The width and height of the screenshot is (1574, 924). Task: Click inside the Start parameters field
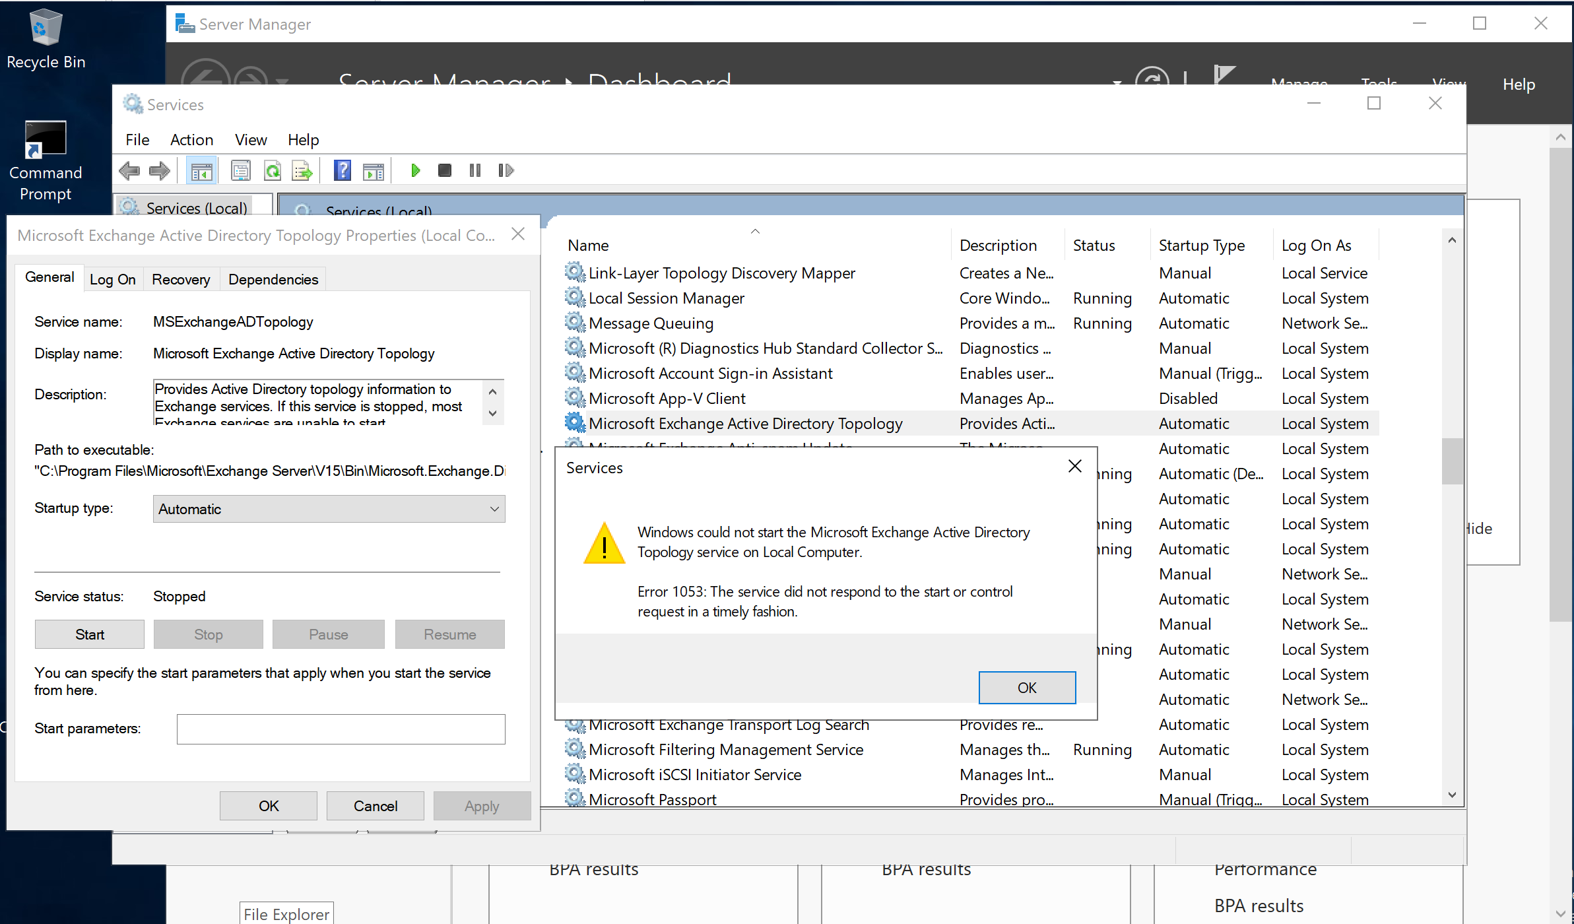[x=341, y=729]
